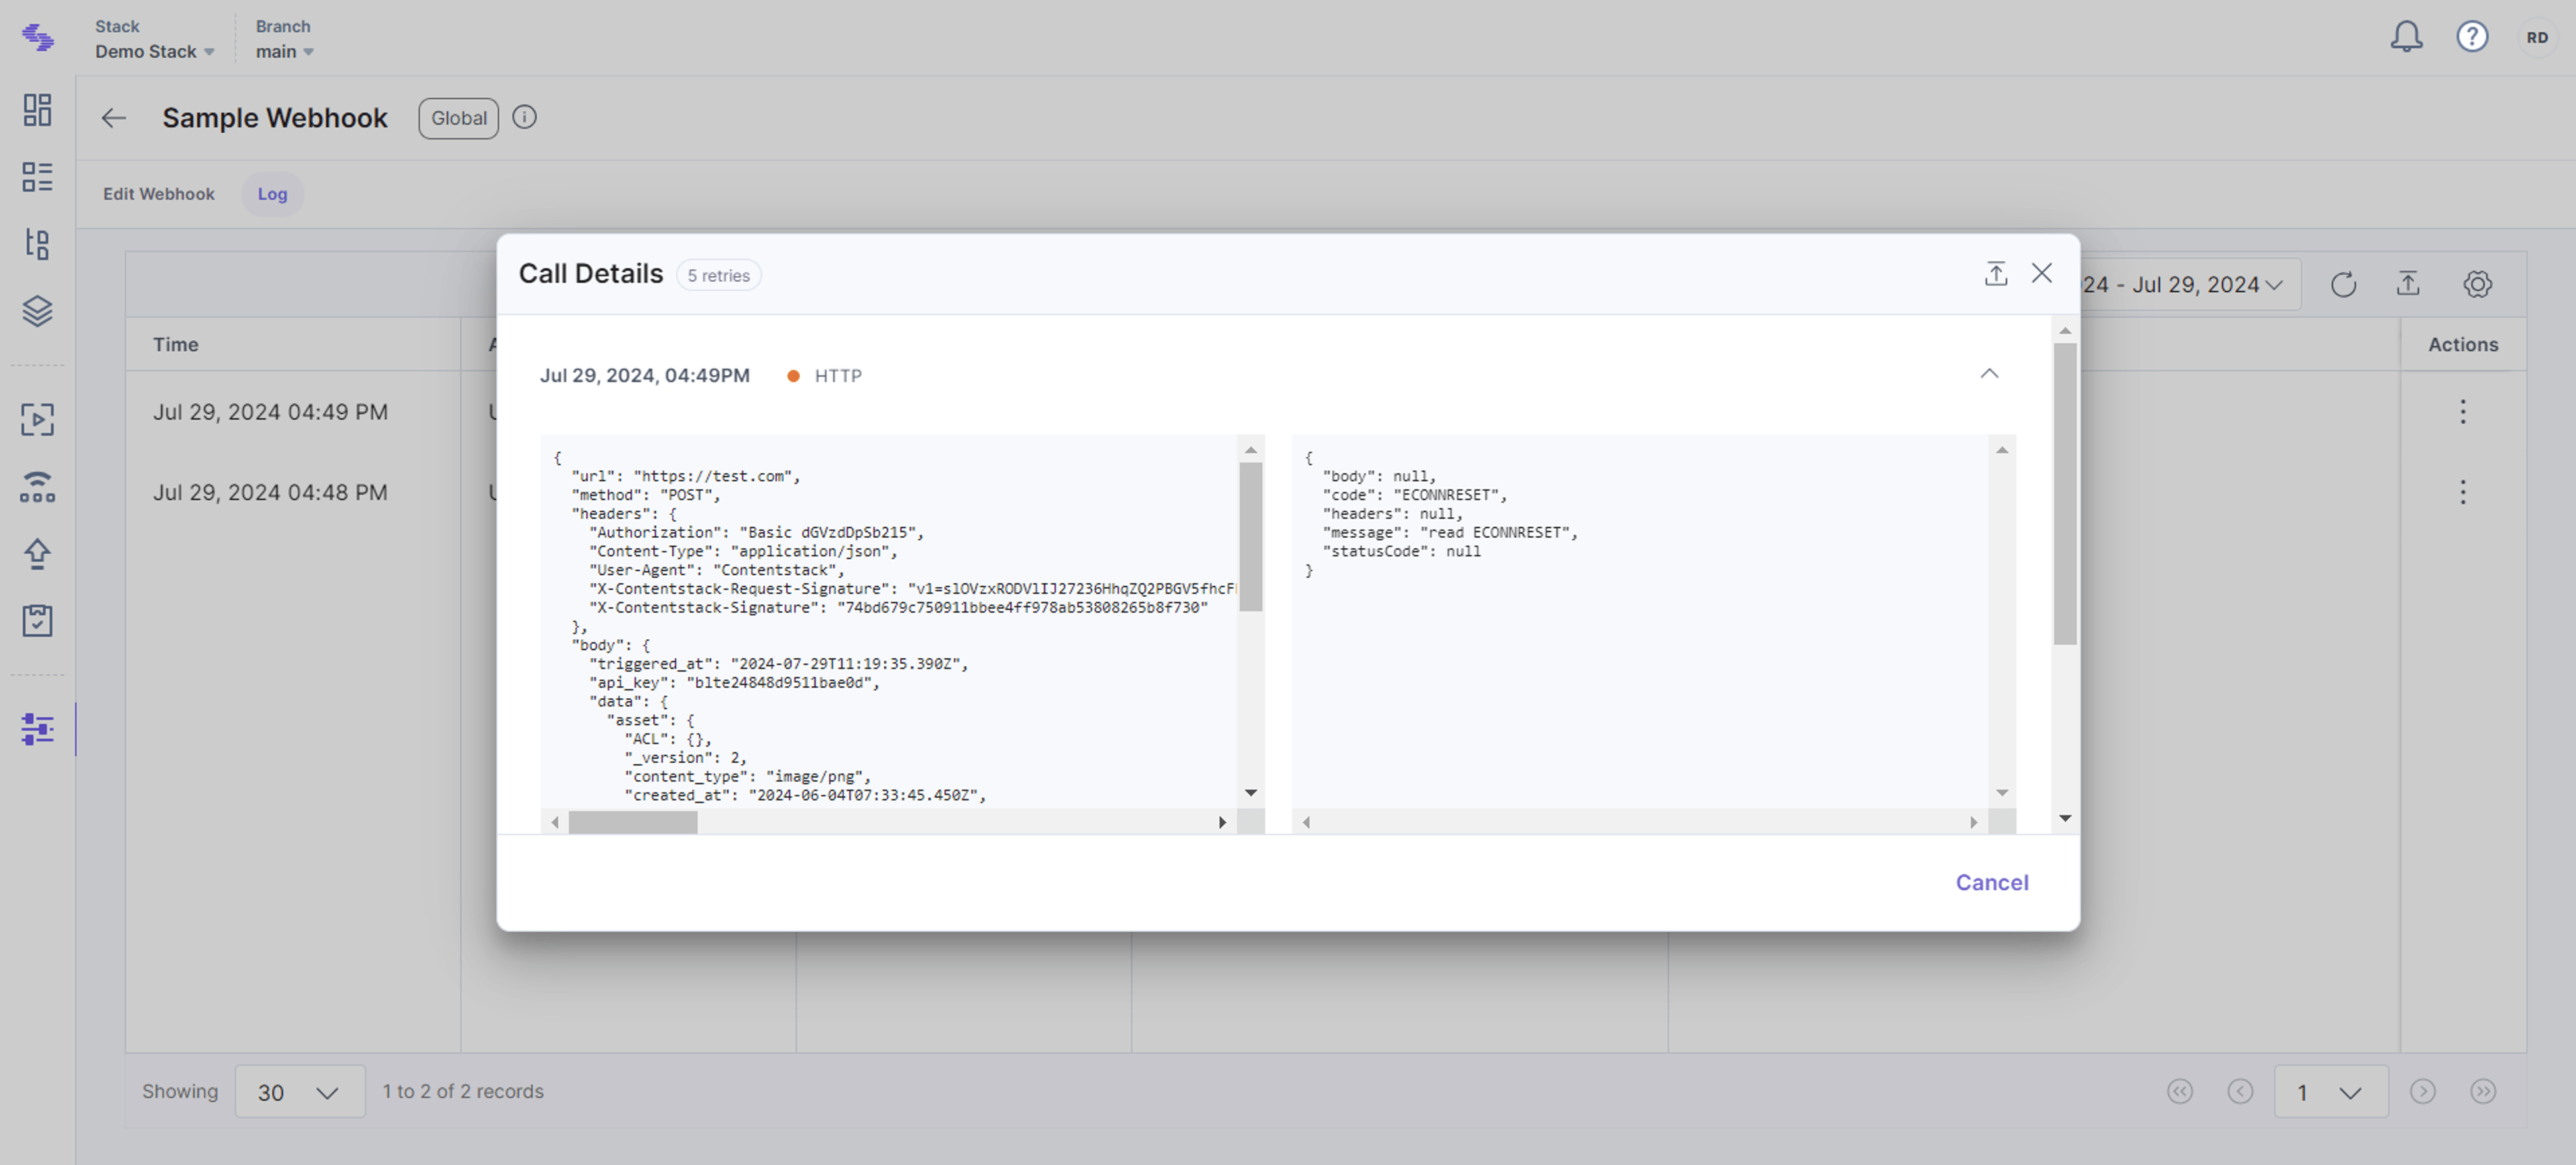Switch to the Edit Webhook tab
2576x1165 pixels.
(159, 194)
